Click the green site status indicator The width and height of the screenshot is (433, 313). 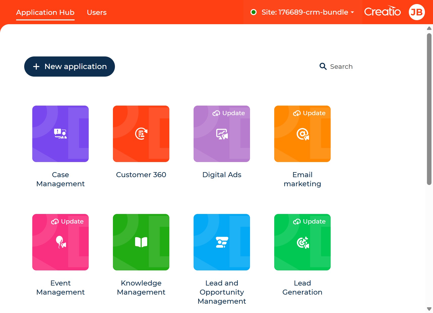point(254,12)
